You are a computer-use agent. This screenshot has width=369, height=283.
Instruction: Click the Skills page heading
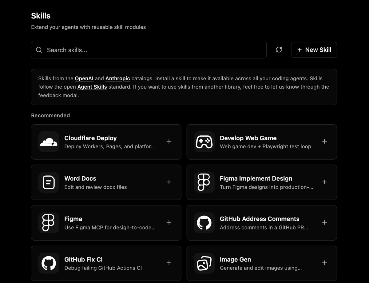[41, 16]
